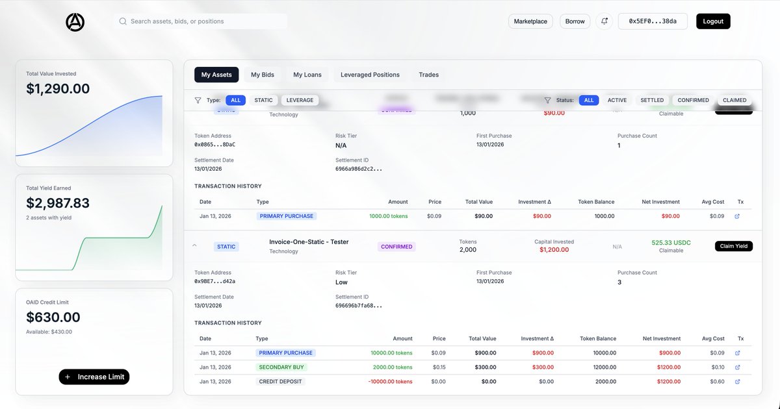The image size is (780, 409).
Task: Open Tx link for the Credit Deposit transaction
Action: [736, 381]
